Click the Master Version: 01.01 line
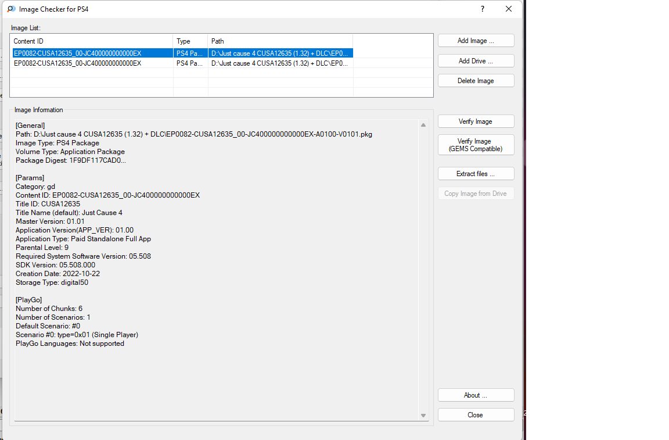 51,221
